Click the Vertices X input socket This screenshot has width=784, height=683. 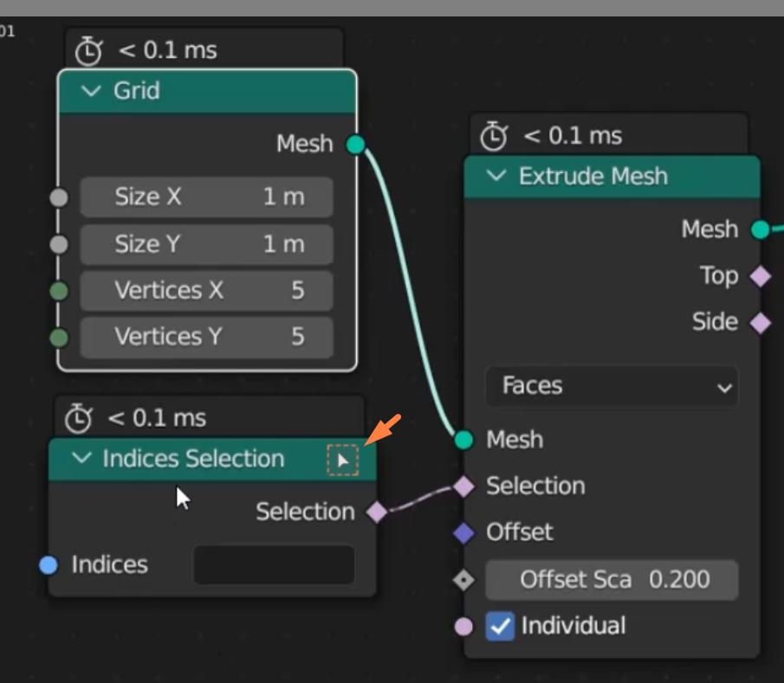pos(59,291)
